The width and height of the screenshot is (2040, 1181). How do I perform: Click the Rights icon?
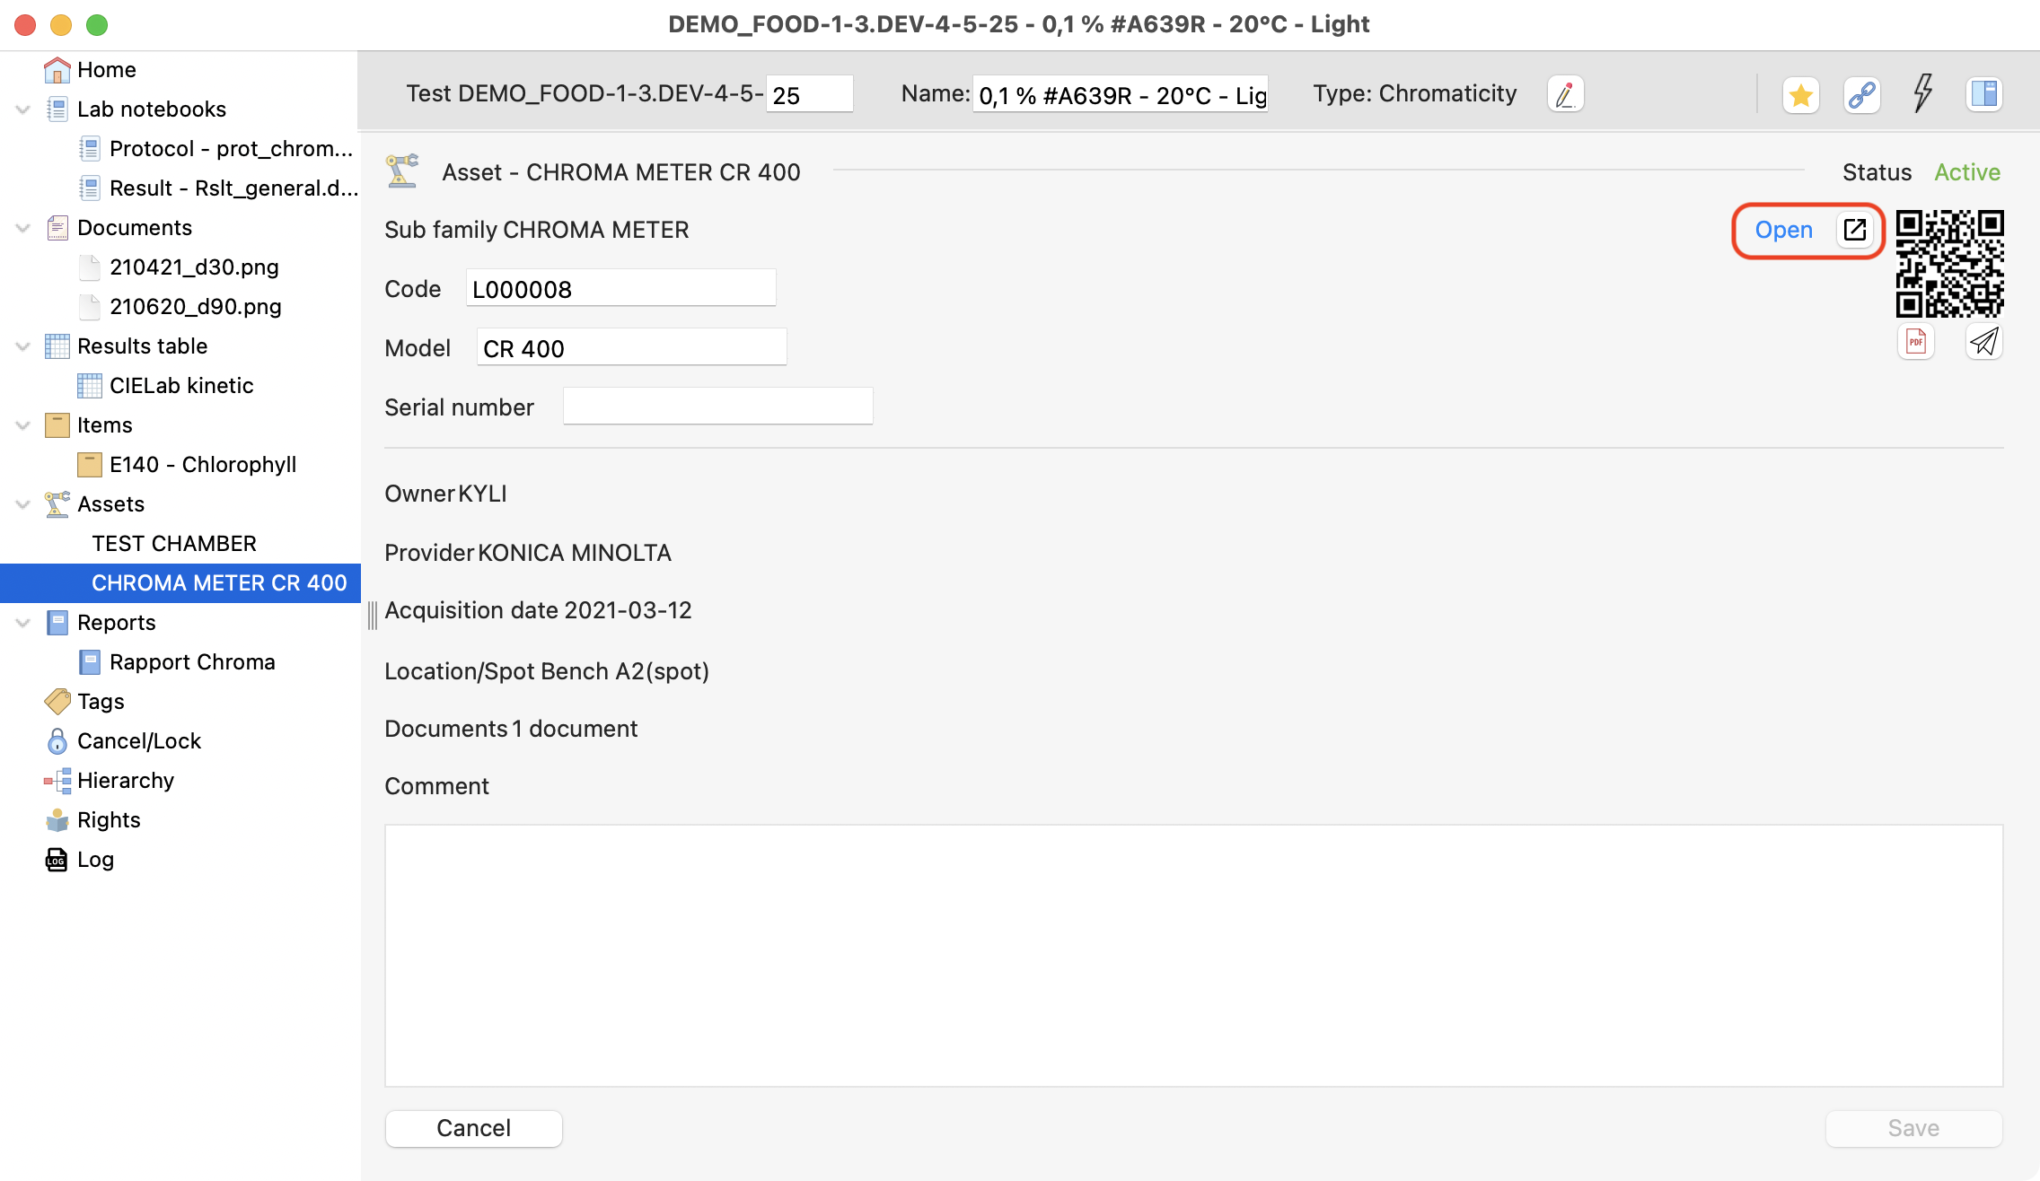coord(57,820)
